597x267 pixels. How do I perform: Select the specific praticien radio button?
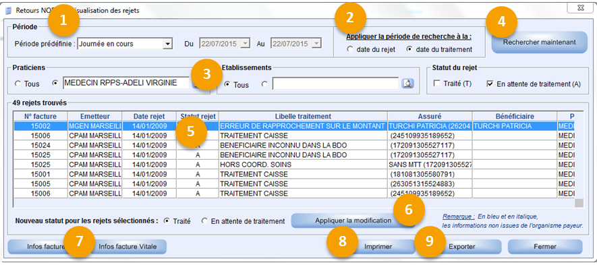tap(55, 84)
